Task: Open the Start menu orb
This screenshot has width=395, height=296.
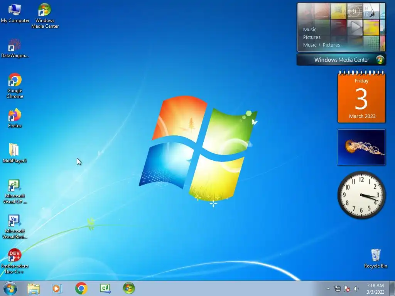Action: 10,288
